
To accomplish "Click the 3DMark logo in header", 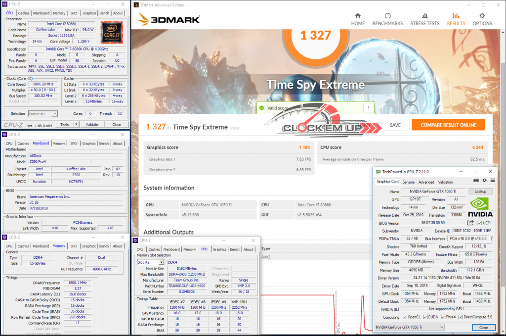I will [x=168, y=19].
